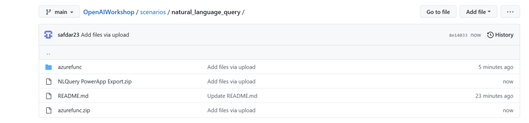This screenshot has width=529, height=123.
Task: Click the safdar23 avatar icon
Action: point(48,35)
